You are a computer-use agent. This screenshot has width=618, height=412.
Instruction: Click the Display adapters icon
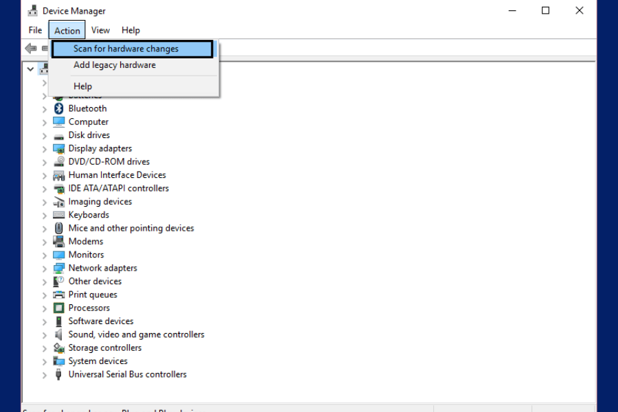click(58, 148)
